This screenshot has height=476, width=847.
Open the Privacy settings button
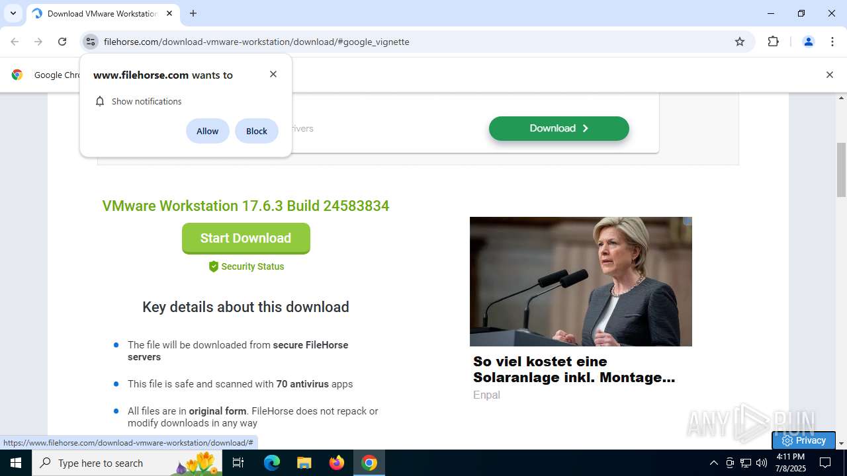click(803, 440)
